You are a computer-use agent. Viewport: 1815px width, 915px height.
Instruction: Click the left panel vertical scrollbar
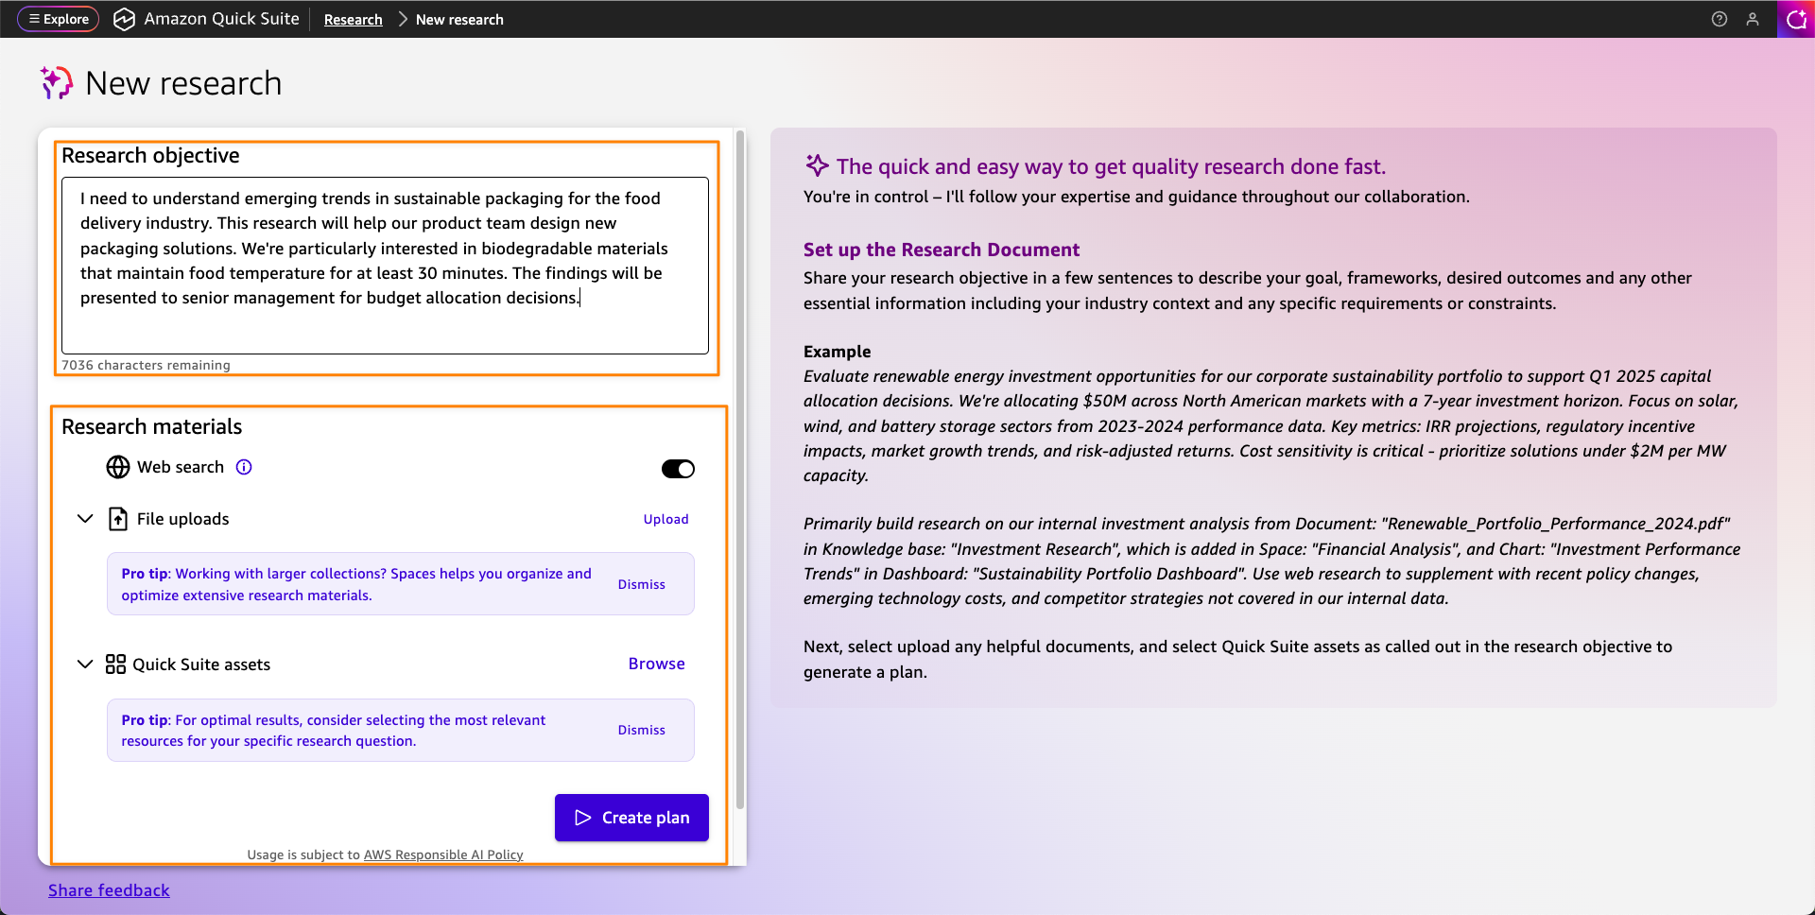[740, 473]
